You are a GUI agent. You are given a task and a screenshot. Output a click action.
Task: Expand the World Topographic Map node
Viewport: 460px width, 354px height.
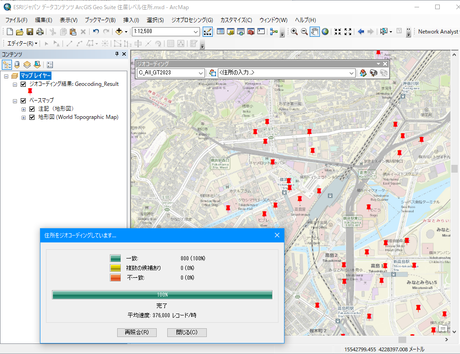[x=23, y=118]
